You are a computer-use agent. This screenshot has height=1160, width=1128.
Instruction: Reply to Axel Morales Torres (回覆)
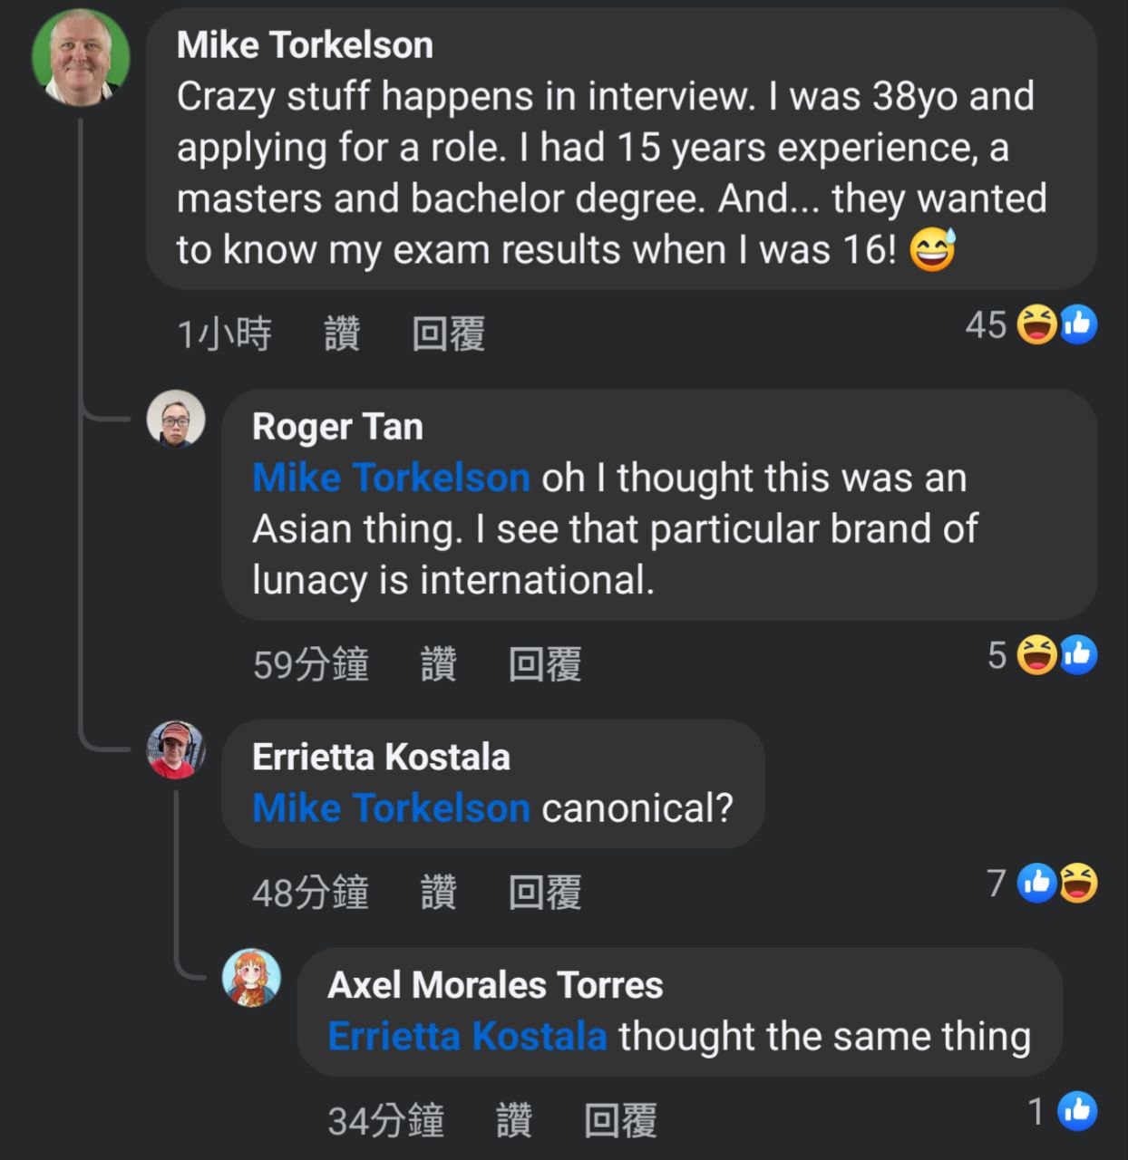click(x=620, y=1121)
